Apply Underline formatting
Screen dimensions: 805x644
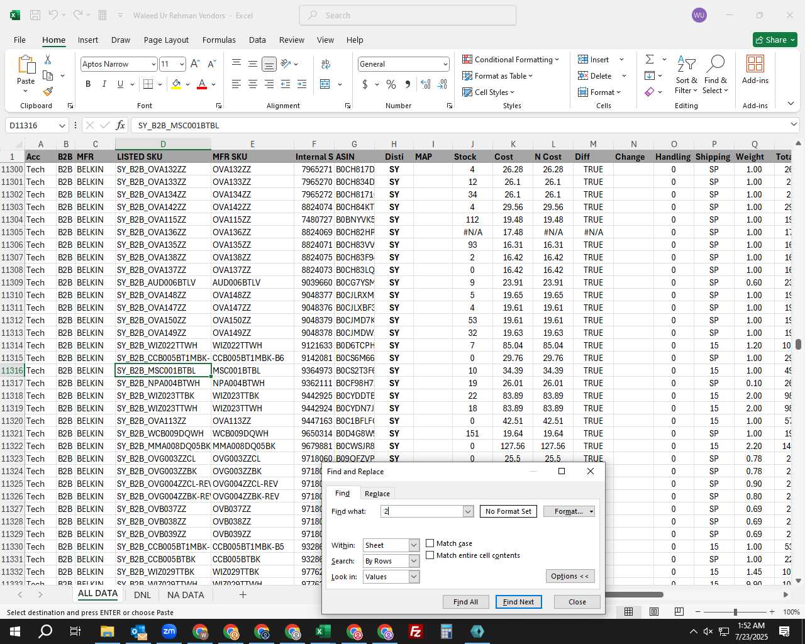tap(120, 84)
